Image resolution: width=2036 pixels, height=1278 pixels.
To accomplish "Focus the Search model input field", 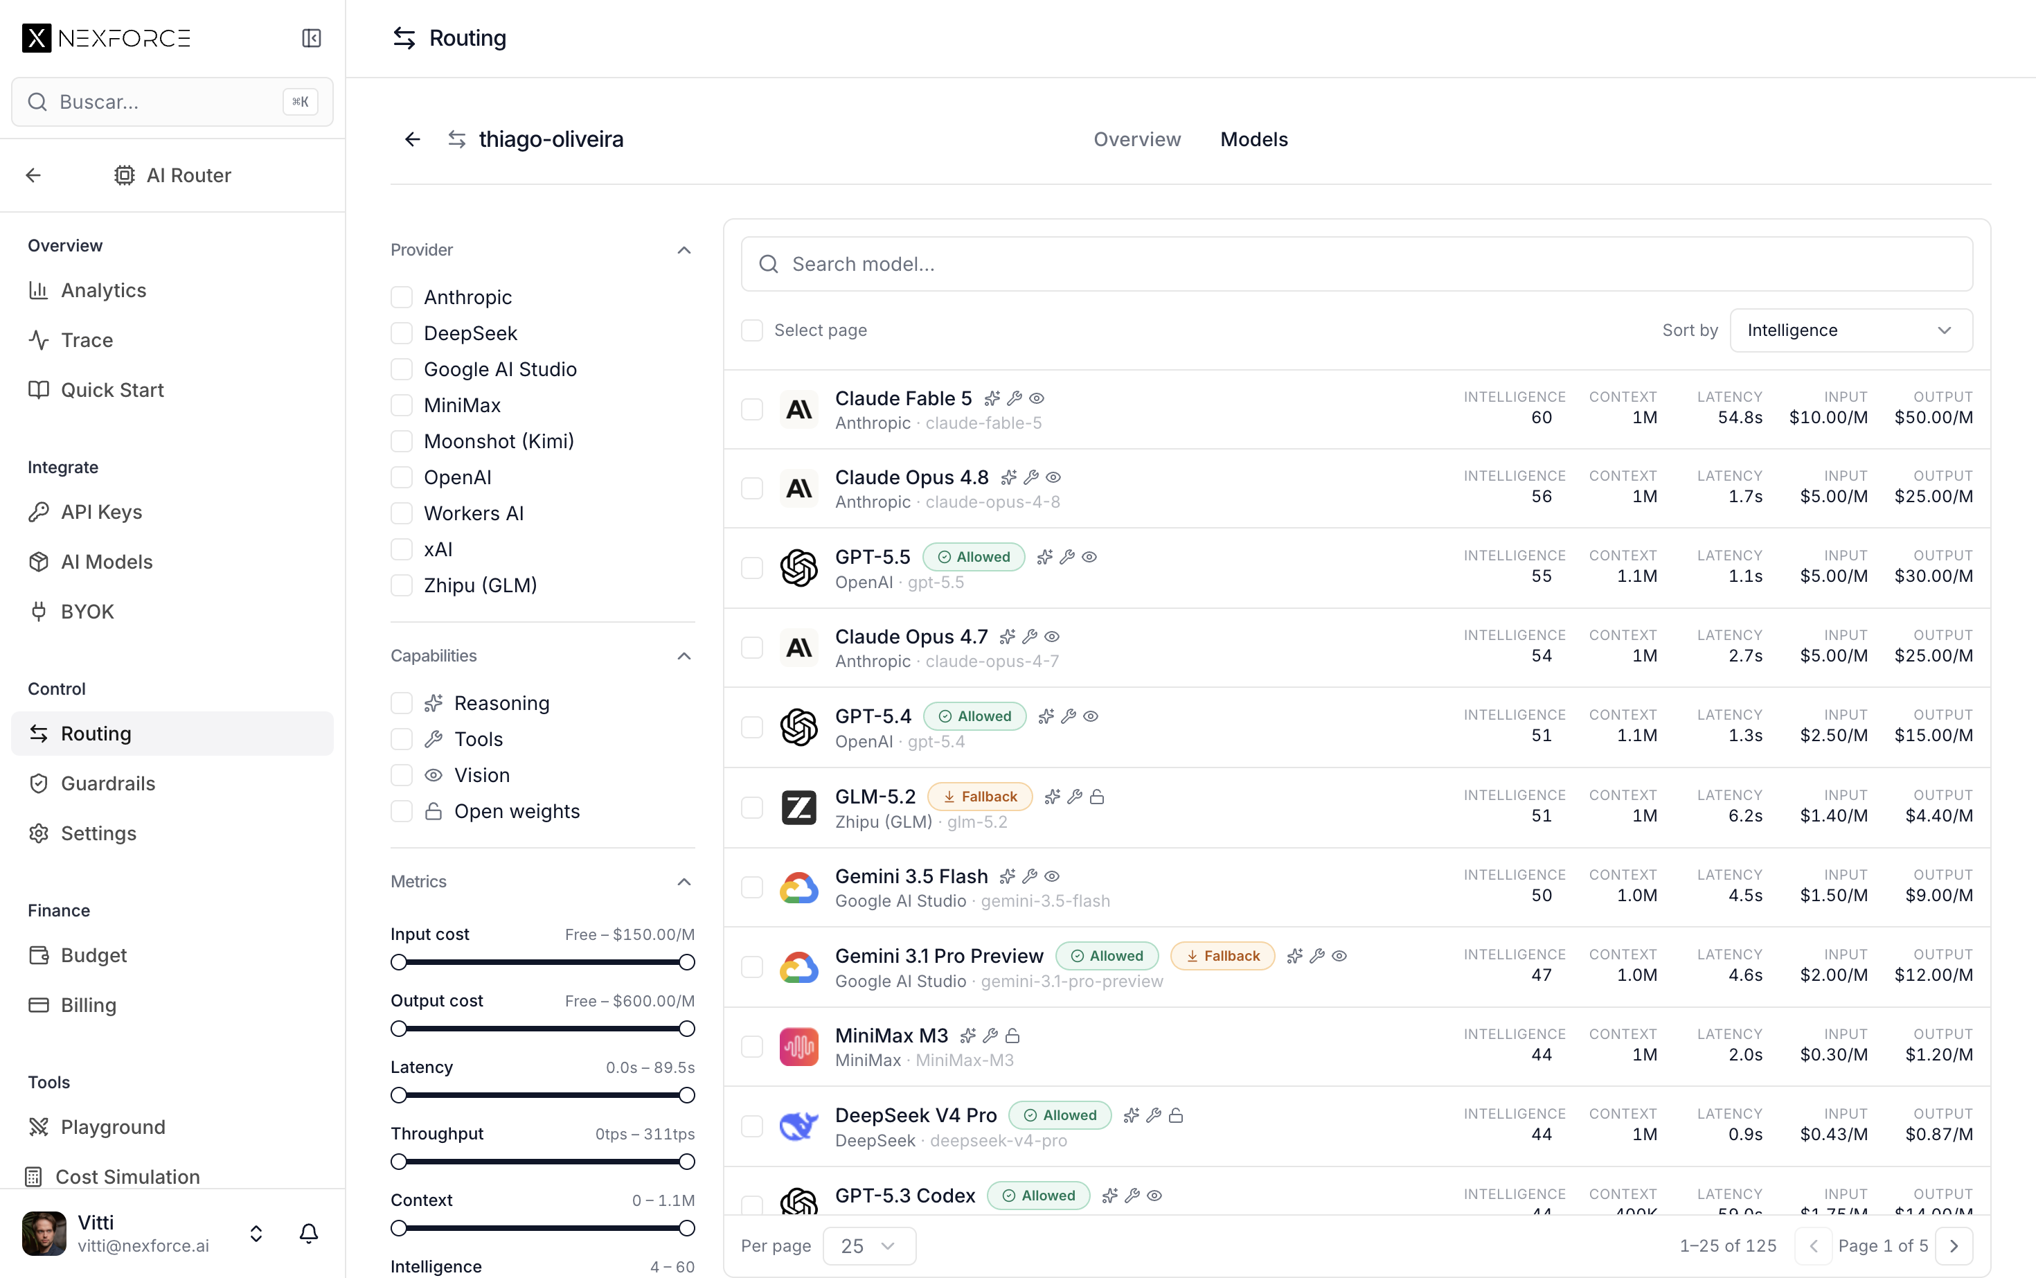I will point(1357,264).
